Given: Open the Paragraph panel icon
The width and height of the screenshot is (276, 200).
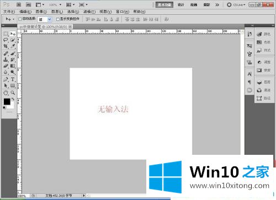Looking at the screenshot, I should point(250,82).
